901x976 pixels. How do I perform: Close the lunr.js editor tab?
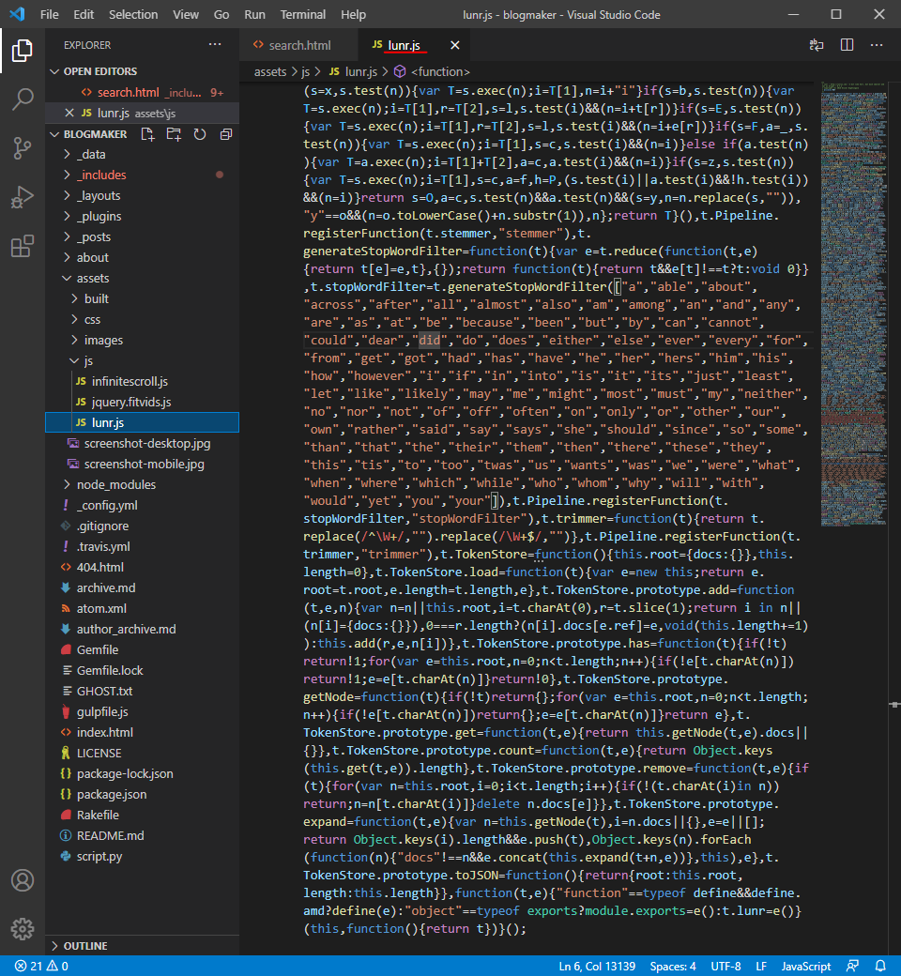tap(455, 45)
